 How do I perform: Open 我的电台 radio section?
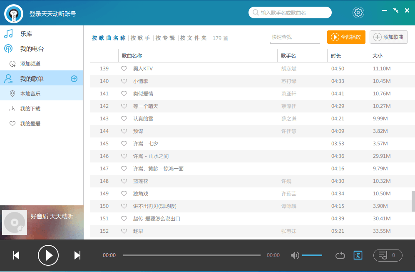(32, 49)
